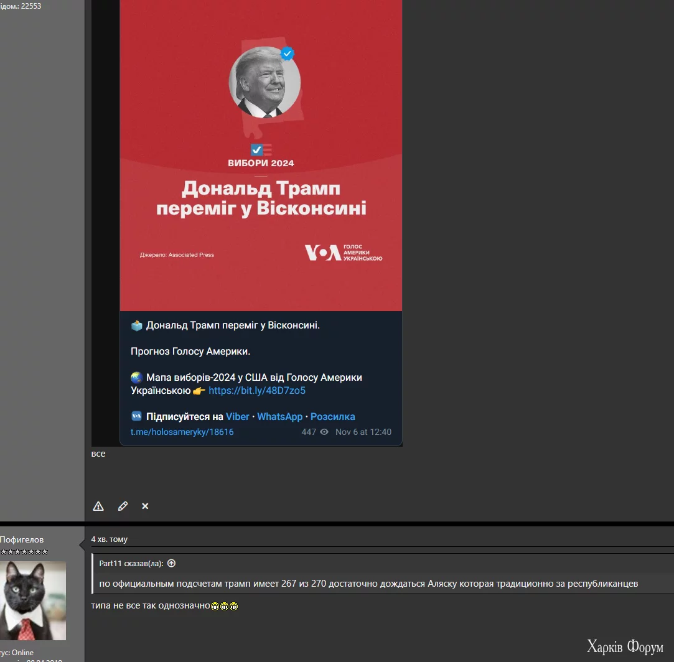
Task: Open the WhatsApp link
Action: 279,416
